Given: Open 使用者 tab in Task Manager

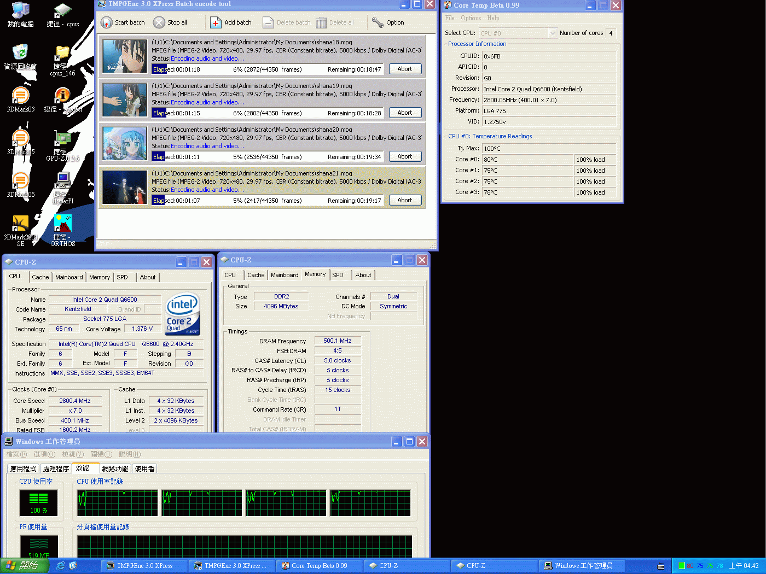Looking at the screenshot, I should click(x=144, y=468).
